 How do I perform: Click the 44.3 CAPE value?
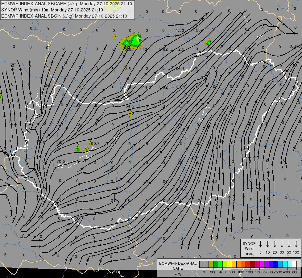[x=147, y=87]
